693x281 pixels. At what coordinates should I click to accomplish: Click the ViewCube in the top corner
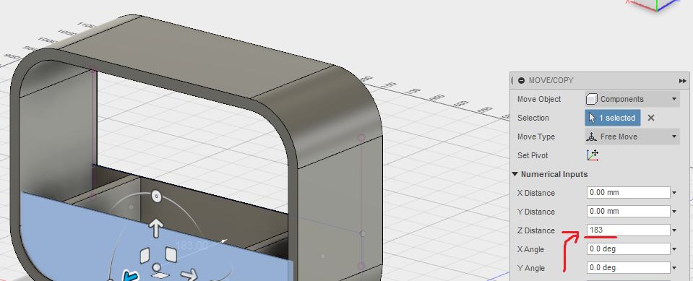pyautogui.click(x=656, y=4)
